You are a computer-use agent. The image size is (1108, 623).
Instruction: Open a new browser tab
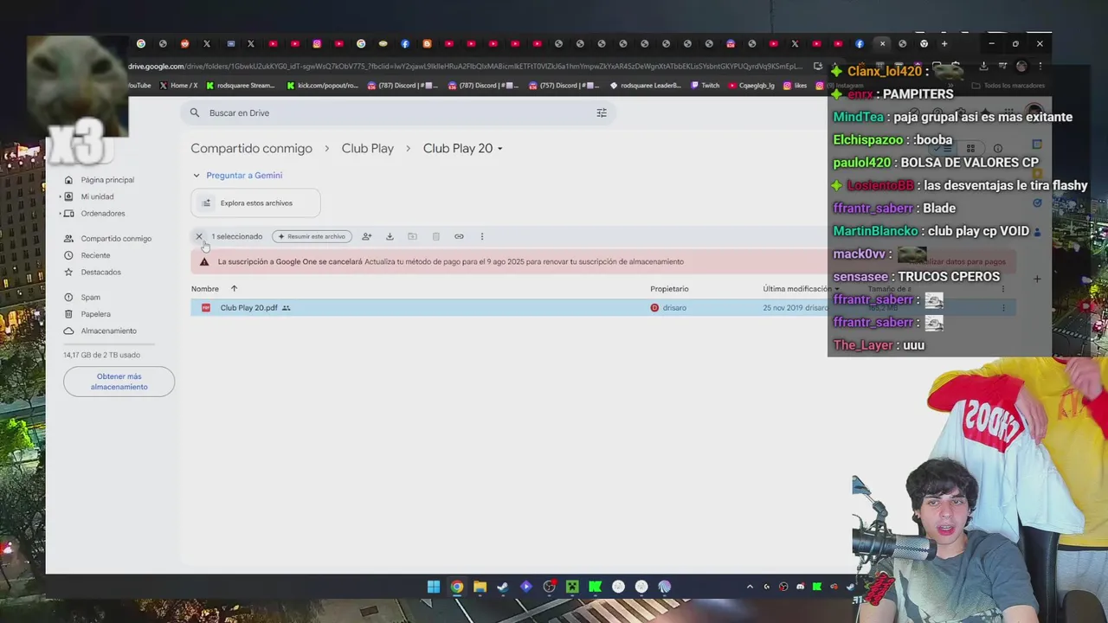pyautogui.click(x=944, y=43)
